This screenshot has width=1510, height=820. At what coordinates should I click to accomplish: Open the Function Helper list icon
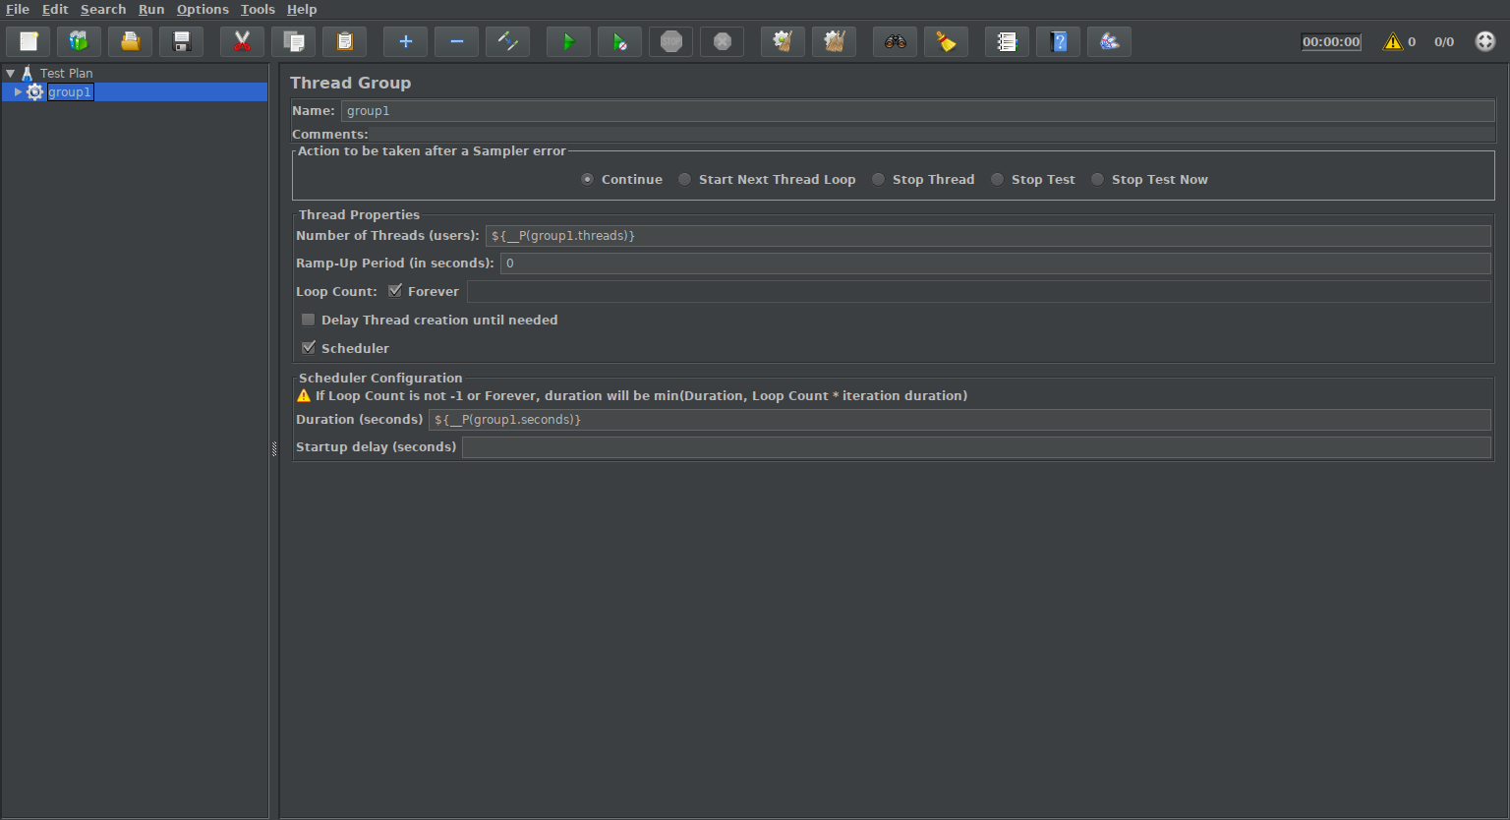tap(1007, 41)
